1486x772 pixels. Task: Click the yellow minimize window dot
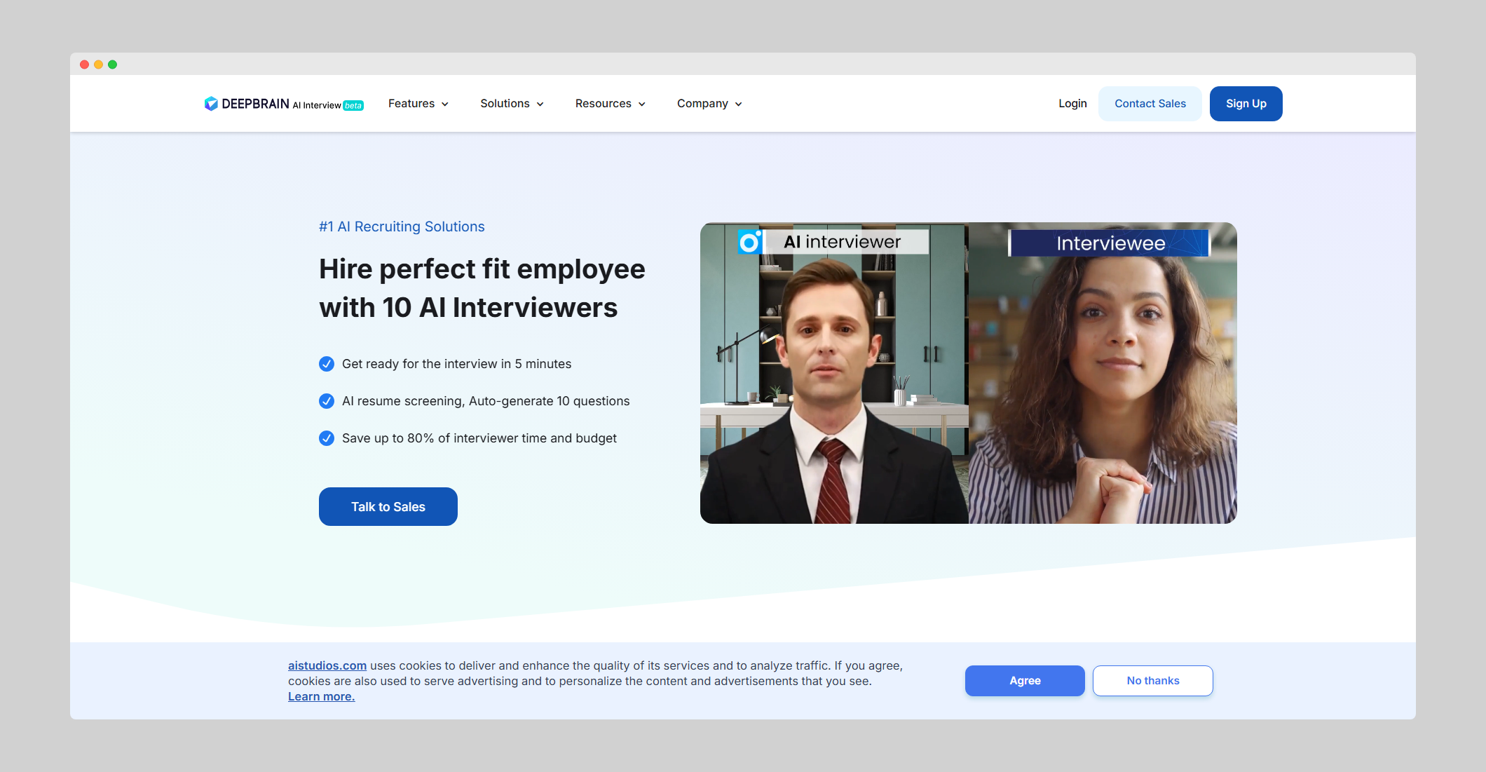click(x=99, y=65)
